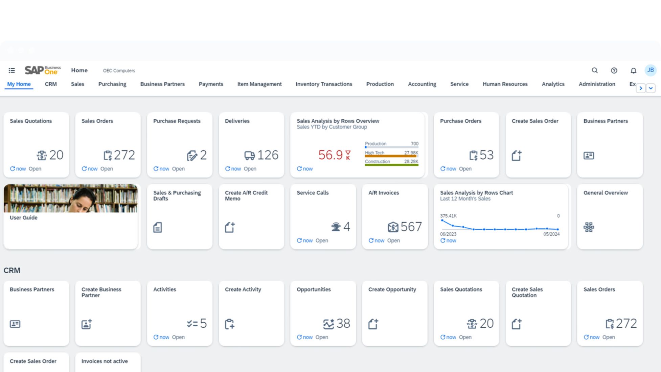Click Create Business Partner icon
Image resolution: width=661 pixels, height=372 pixels.
(x=87, y=324)
